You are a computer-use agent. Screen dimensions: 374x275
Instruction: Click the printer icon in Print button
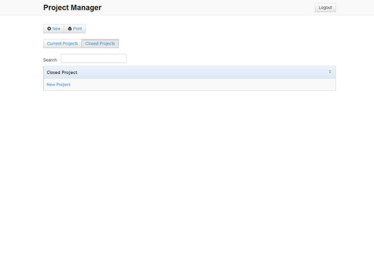coord(70,29)
